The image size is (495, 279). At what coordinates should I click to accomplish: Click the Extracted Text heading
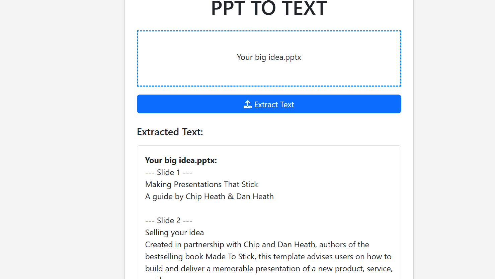pos(170,132)
